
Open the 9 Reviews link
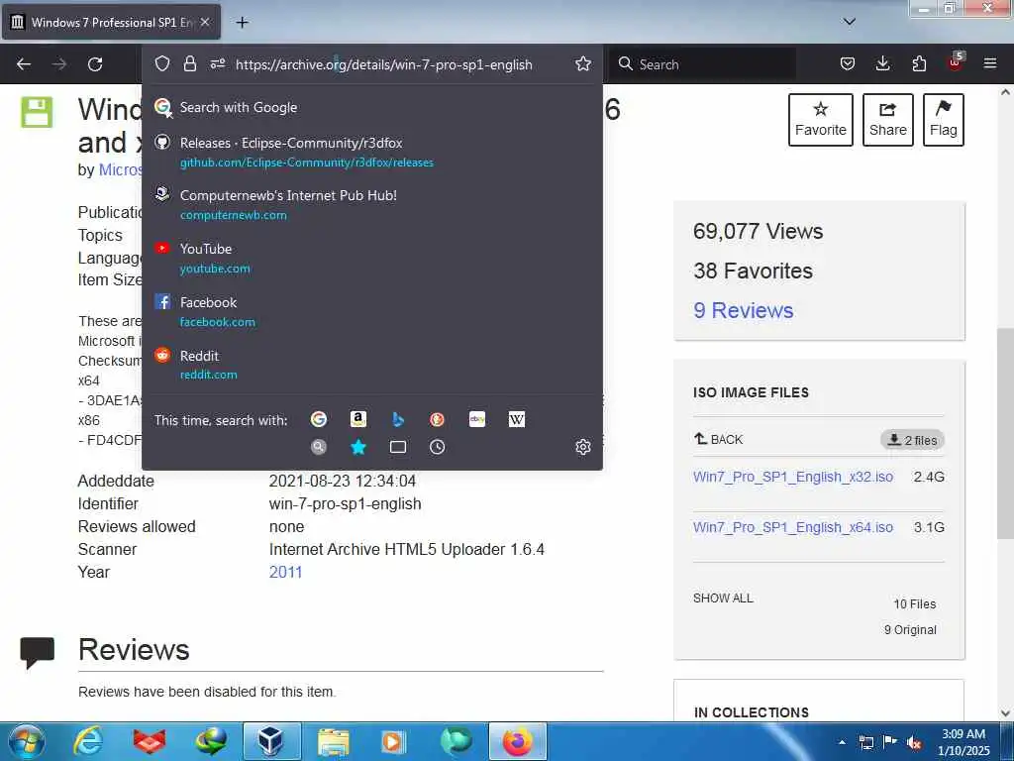743,310
